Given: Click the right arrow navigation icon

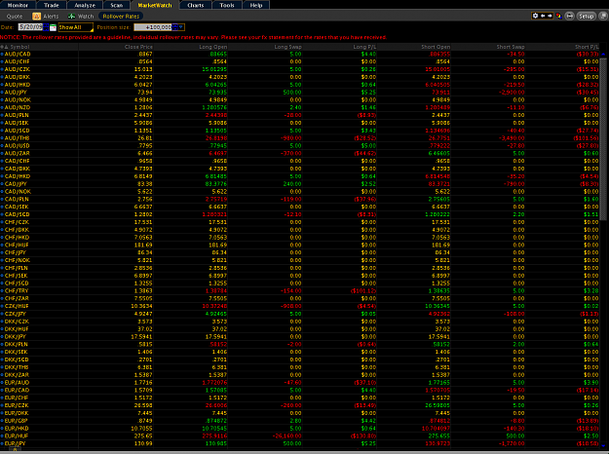Looking at the screenshot, I should 550,16.
